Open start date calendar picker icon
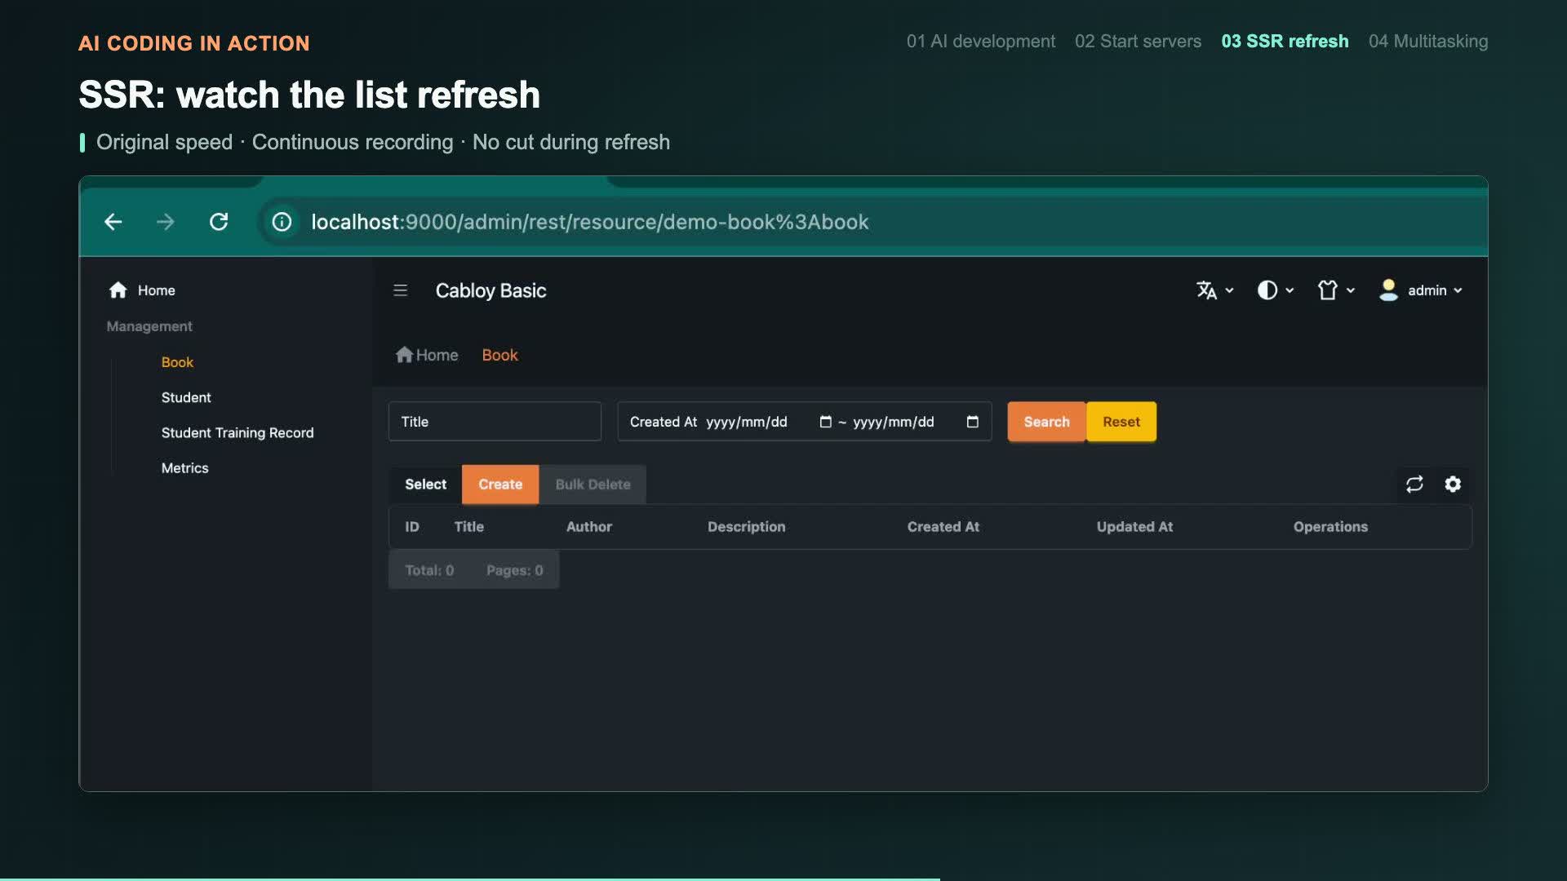 (825, 422)
